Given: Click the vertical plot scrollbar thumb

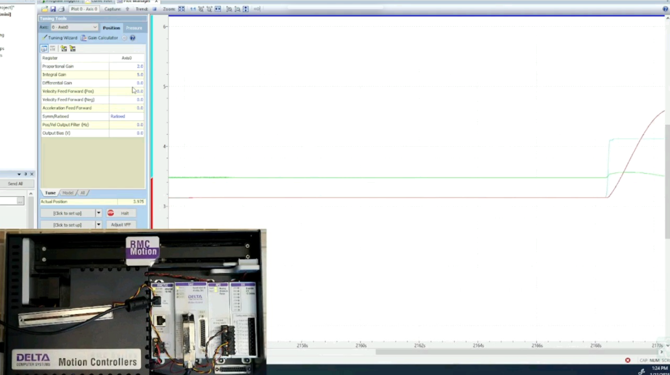Looking at the screenshot, I should click(668, 181).
